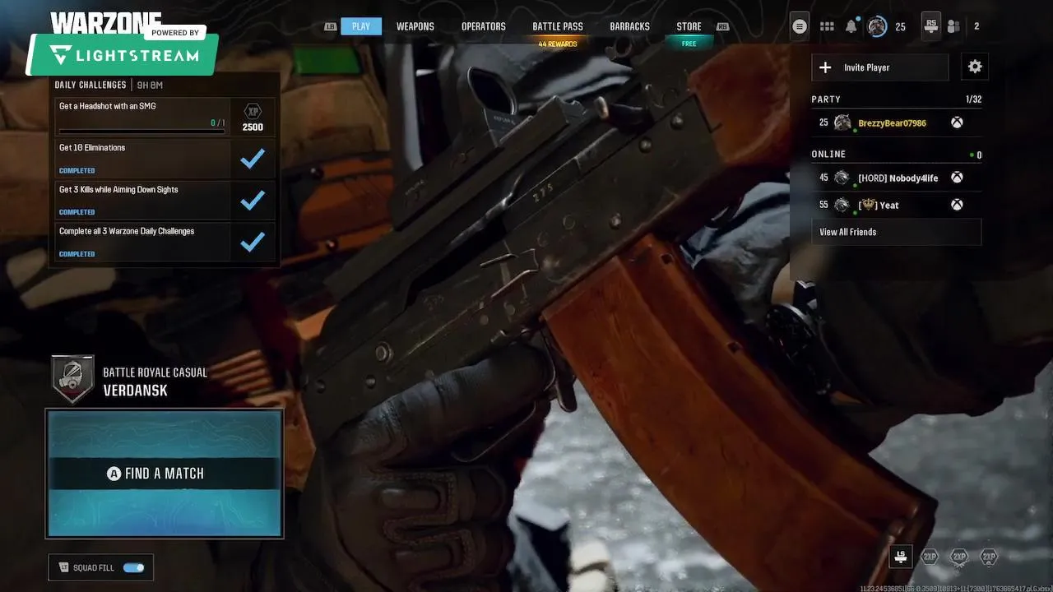1053x592 pixels.
Task: Click the 9H 8M daily challenge timer
Action: point(150,85)
